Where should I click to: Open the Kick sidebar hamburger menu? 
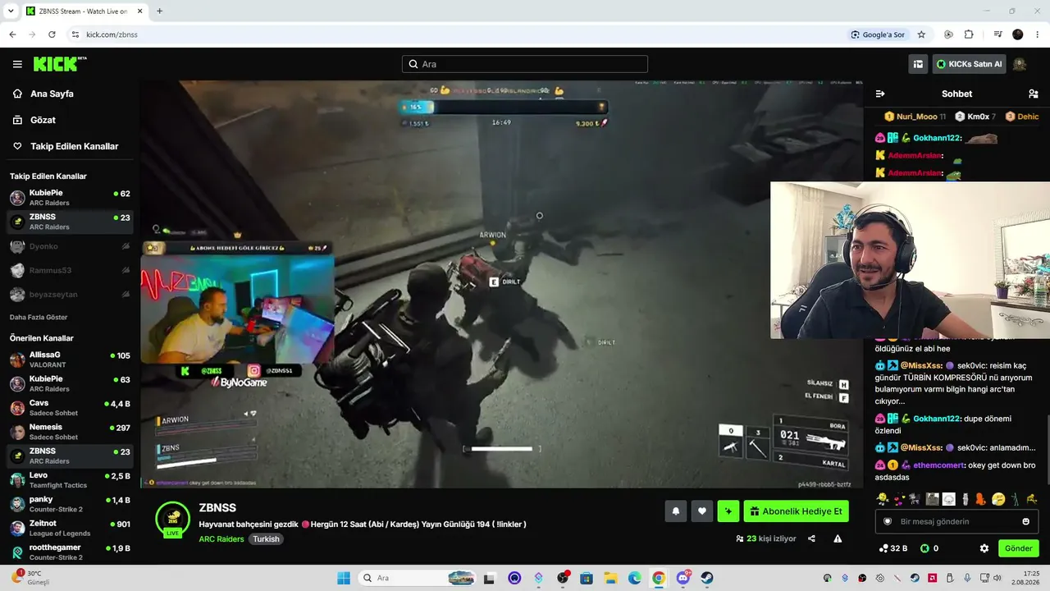(x=17, y=64)
